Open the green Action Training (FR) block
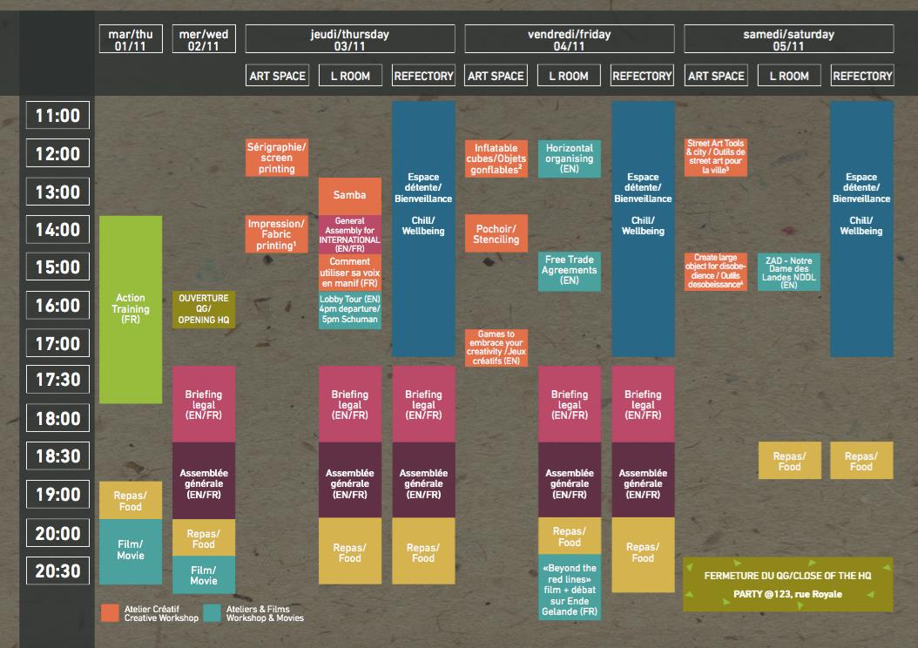 131,309
